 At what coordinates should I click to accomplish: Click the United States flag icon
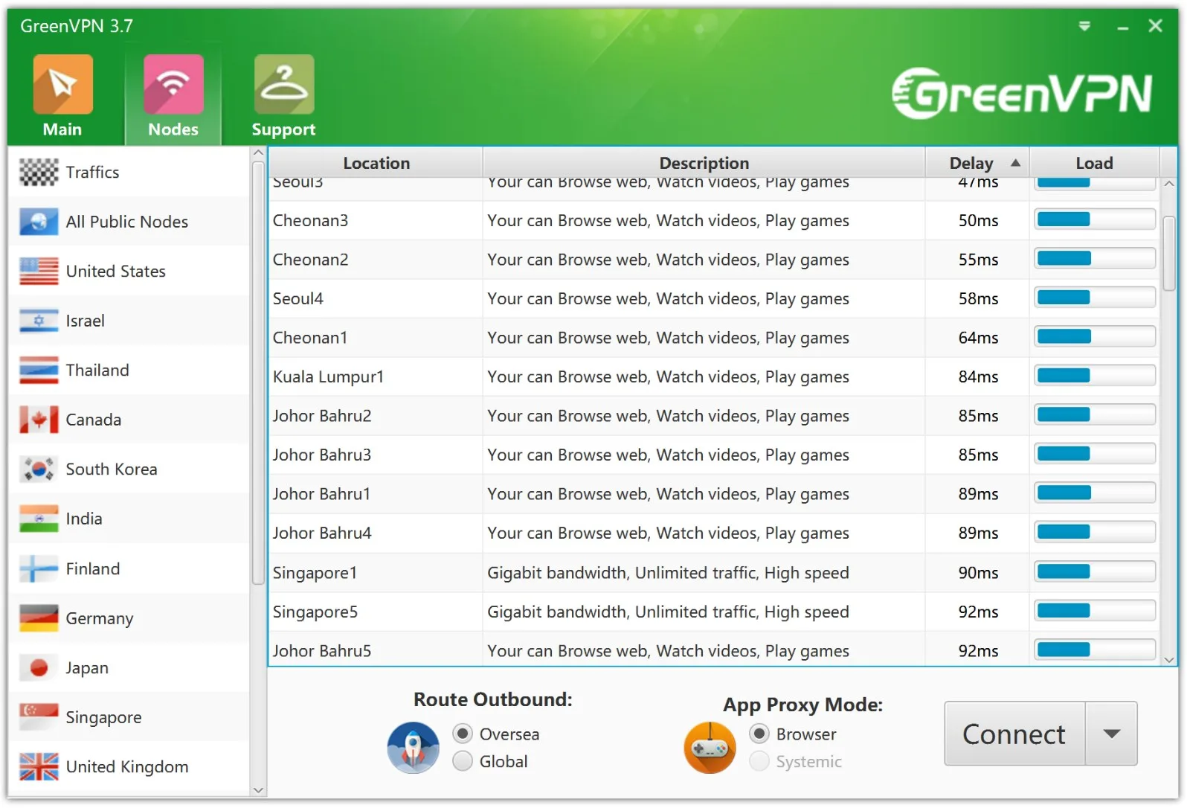coord(39,272)
